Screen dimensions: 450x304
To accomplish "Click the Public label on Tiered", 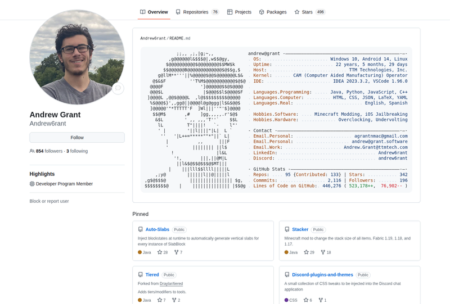I will (x=169, y=275).
